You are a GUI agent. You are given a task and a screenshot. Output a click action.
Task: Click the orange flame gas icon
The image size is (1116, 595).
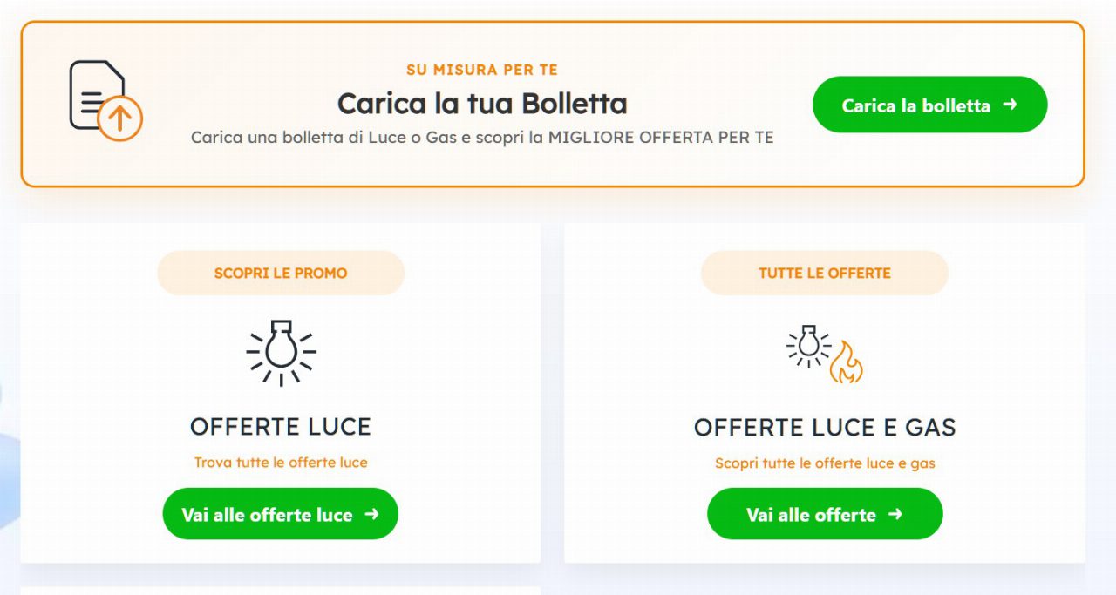click(845, 363)
